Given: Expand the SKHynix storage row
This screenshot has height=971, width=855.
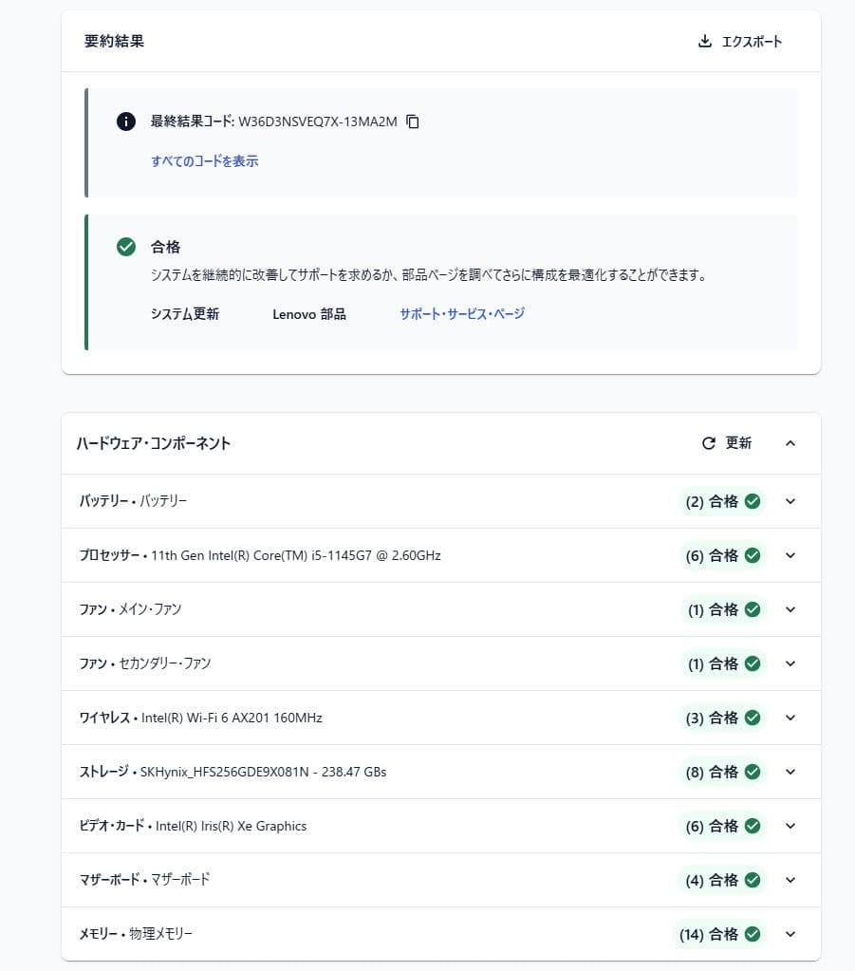Looking at the screenshot, I should click(x=790, y=772).
